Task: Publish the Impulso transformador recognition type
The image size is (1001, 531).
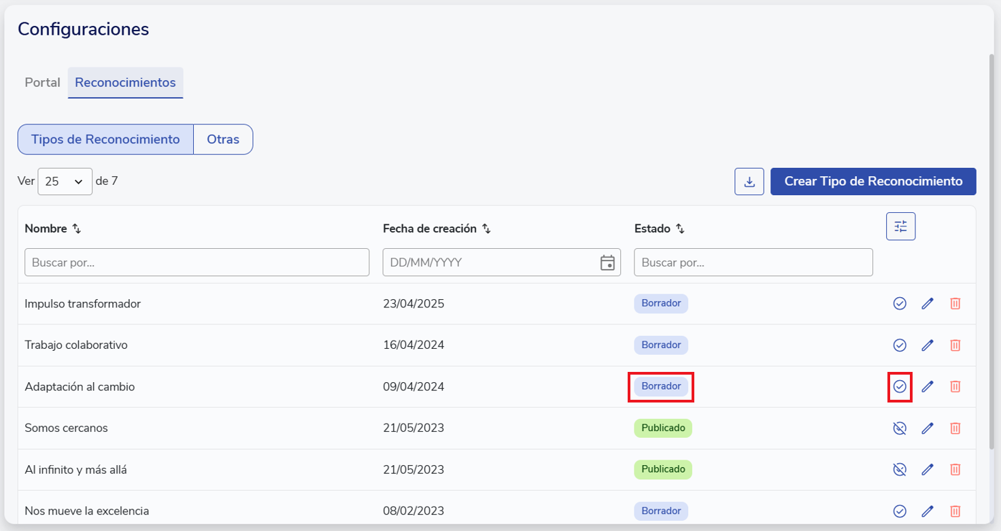Action: click(x=900, y=304)
